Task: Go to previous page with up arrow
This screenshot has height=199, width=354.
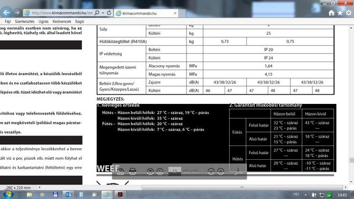Action: pyautogui.click(x=150, y=171)
